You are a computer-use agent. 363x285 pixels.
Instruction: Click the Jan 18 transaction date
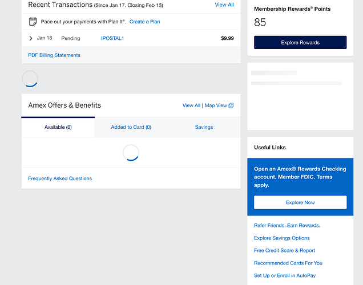click(x=45, y=38)
